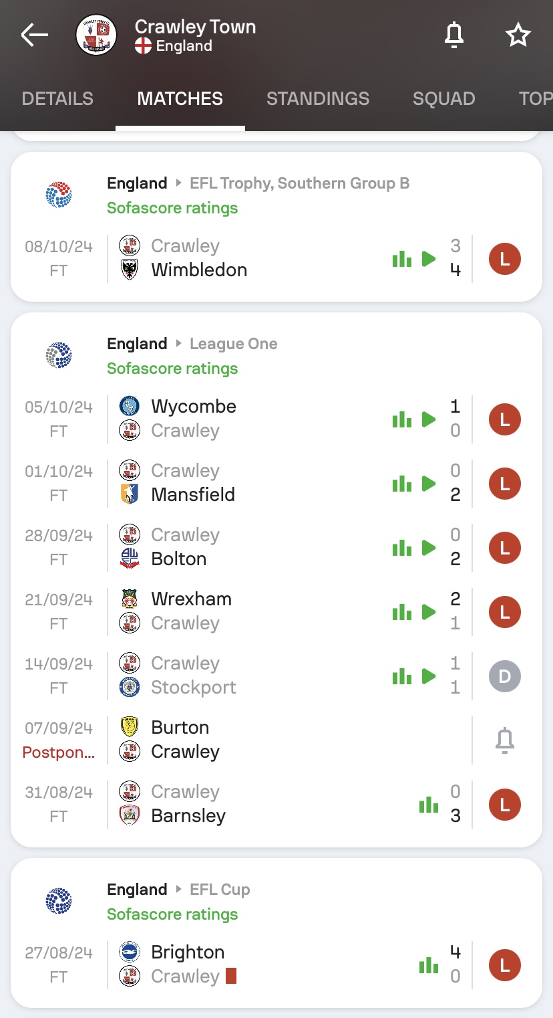The height and width of the screenshot is (1018, 553).
Task: Tap the notification bell in header
Action: 454,35
